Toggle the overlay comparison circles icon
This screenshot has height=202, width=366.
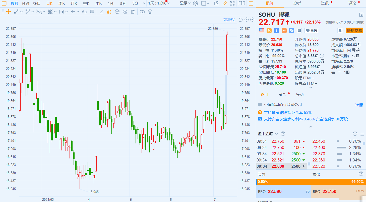(x=142, y=12)
